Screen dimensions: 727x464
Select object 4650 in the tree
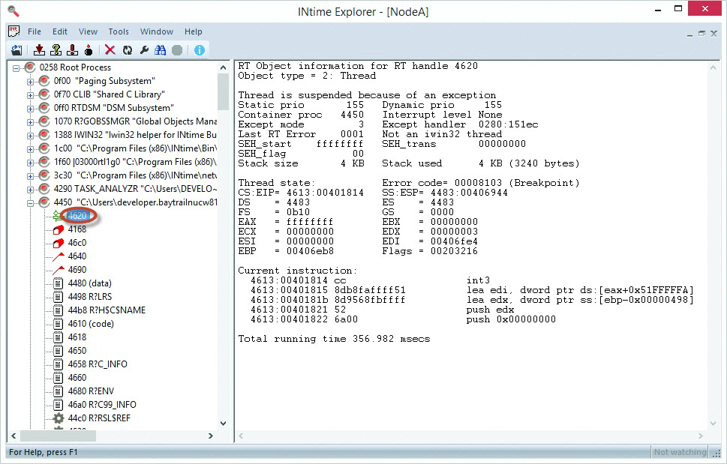click(77, 351)
